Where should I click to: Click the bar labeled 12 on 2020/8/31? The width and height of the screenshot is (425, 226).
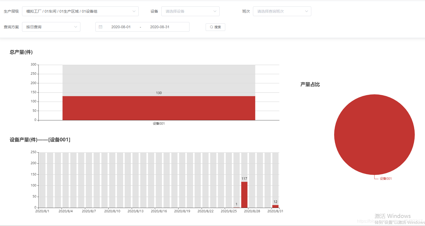(276, 206)
